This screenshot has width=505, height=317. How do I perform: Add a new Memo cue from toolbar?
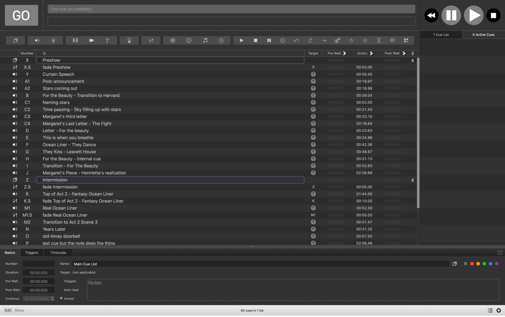392,41
